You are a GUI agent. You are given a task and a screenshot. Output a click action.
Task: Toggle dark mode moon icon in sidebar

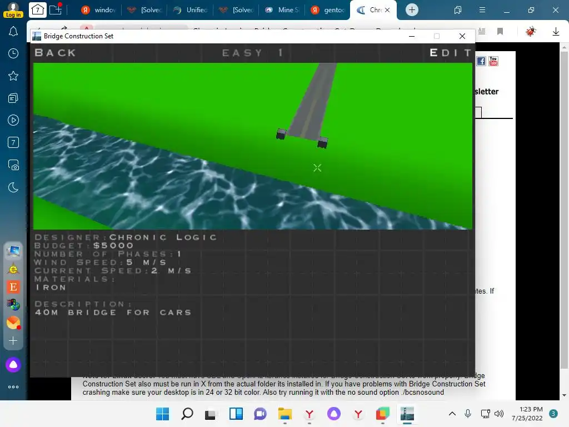coord(13,187)
